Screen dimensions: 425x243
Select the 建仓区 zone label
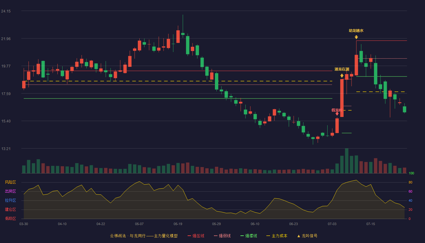coord(10,210)
